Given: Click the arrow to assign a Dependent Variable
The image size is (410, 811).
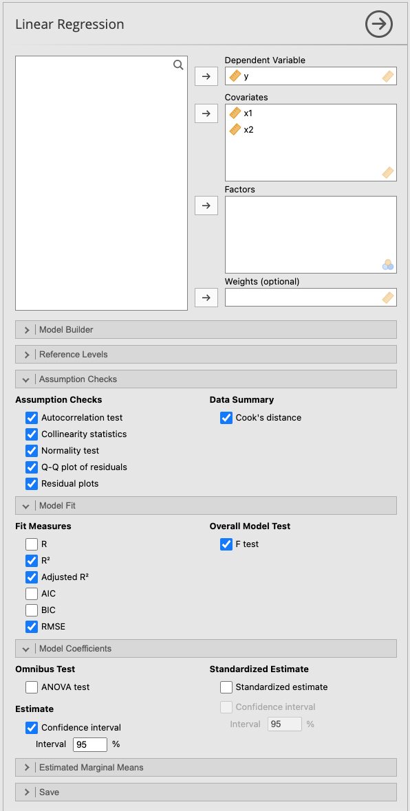Looking at the screenshot, I should [206, 76].
